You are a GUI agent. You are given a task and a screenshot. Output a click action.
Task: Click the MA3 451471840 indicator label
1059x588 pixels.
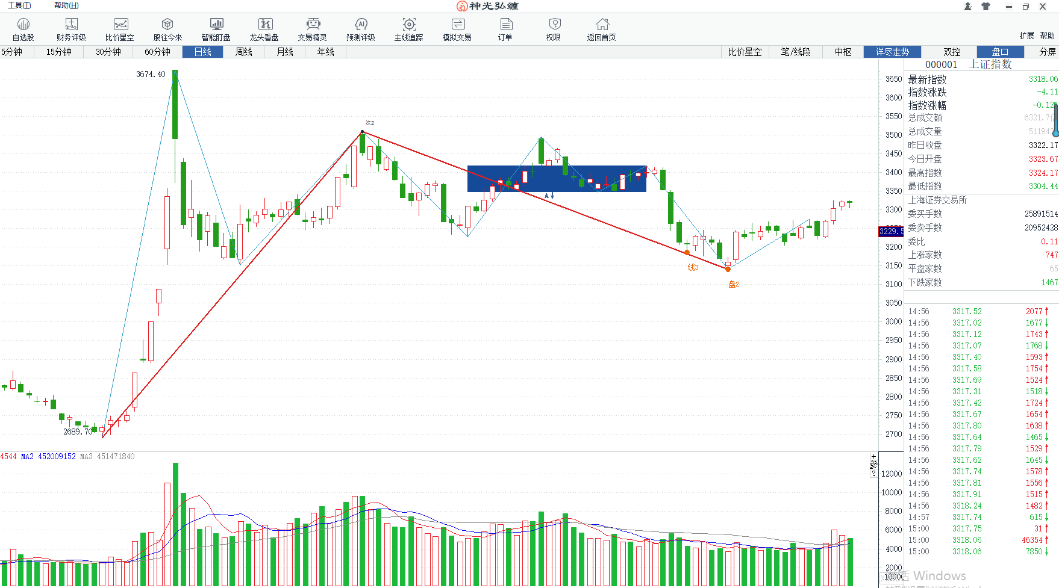107,456
